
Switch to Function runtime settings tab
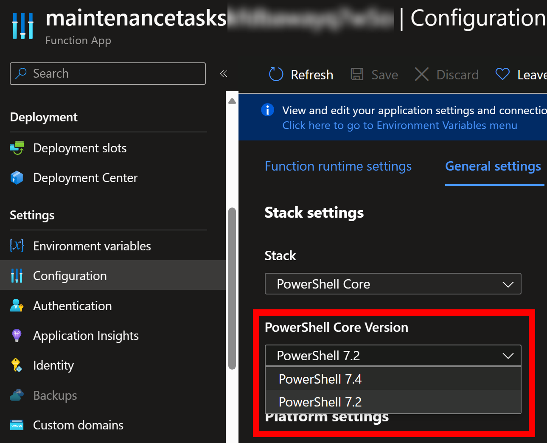(338, 166)
